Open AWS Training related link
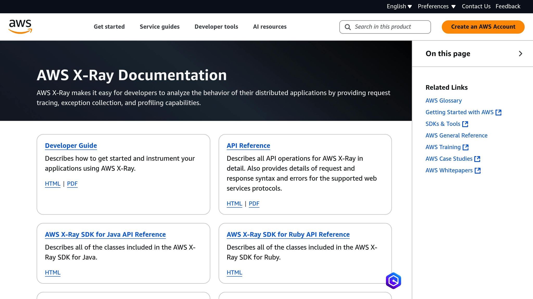 [443, 147]
